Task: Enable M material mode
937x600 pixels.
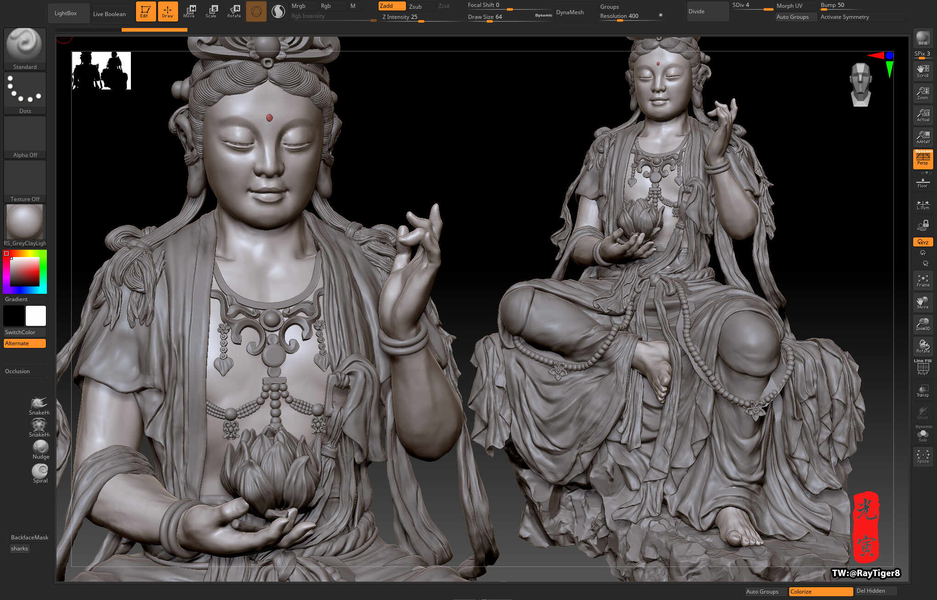Action: (355, 6)
